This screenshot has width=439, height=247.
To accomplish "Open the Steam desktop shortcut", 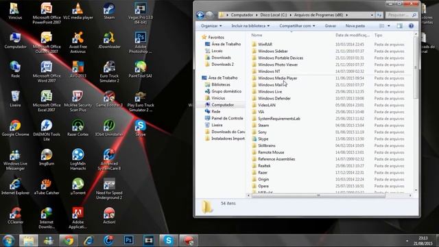I will point(109,11).
